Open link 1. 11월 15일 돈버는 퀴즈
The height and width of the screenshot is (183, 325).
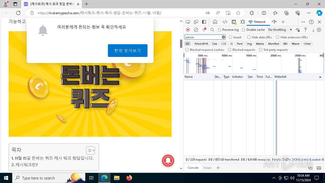53,158
